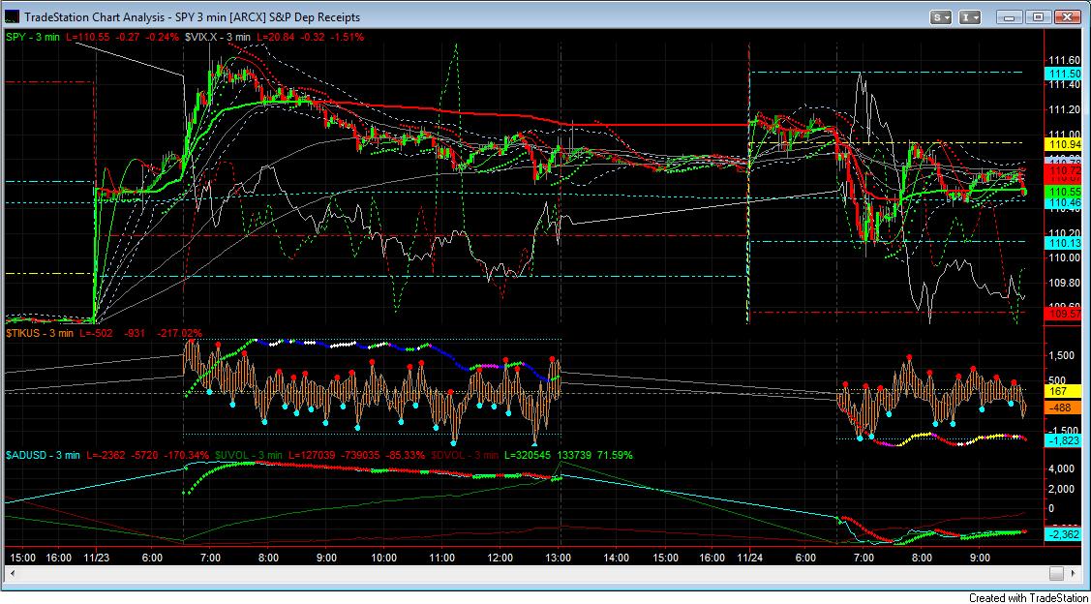1091x604 pixels.
Task: Close the Chart Analysis window
Action: click(x=1068, y=16)
